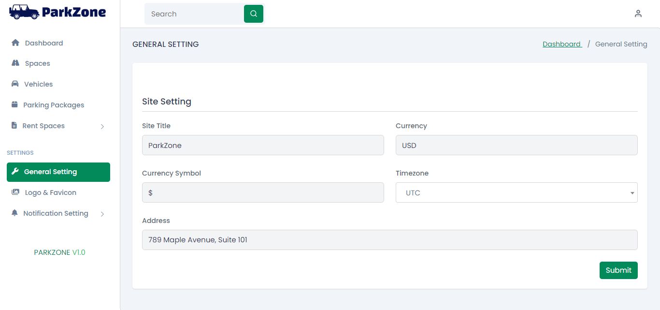This screenshot has width=660, height=310.
Task: Submit the site settings form
Action: (618, 270)
